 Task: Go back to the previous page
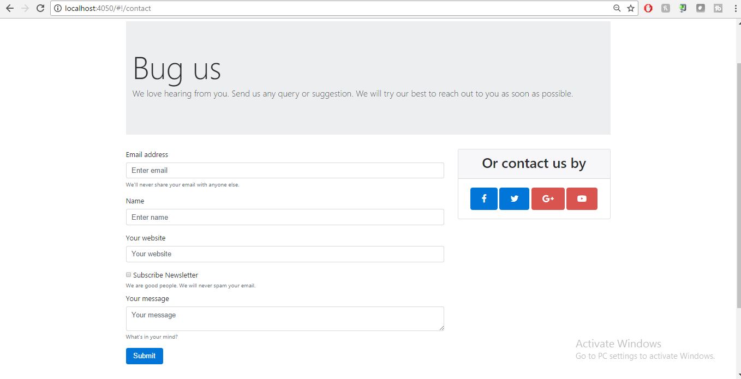[x=9, y=8]
